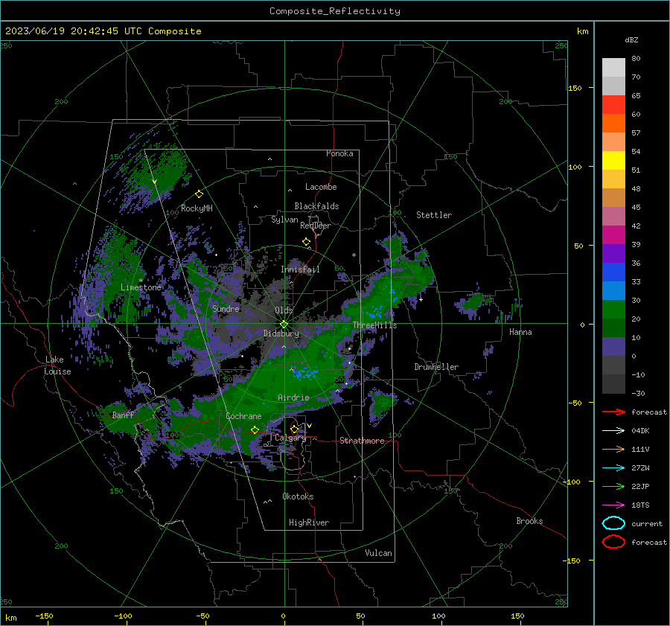Click the Blackfalds label
This screenshot has width=670, height=626.
[x=316, y=206]
